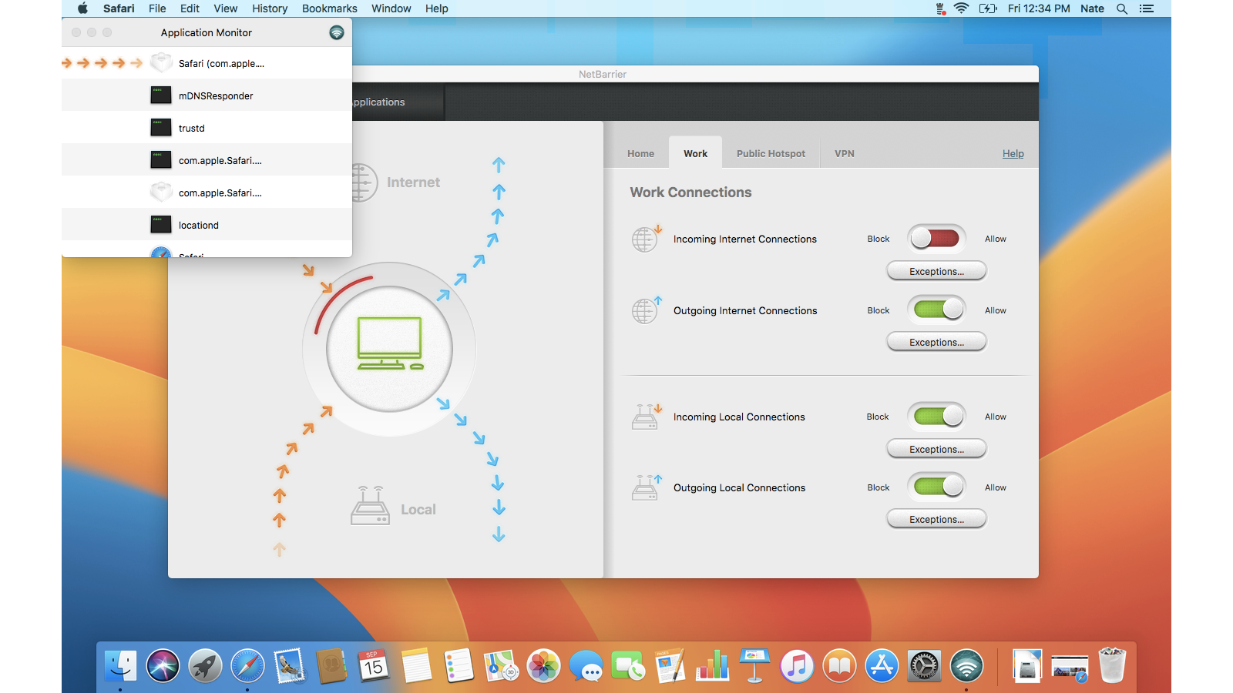Screen dimensions: 1233x693
Task: Click the Outgoing Internet Connections globe icon
Action: coord(646,310)
